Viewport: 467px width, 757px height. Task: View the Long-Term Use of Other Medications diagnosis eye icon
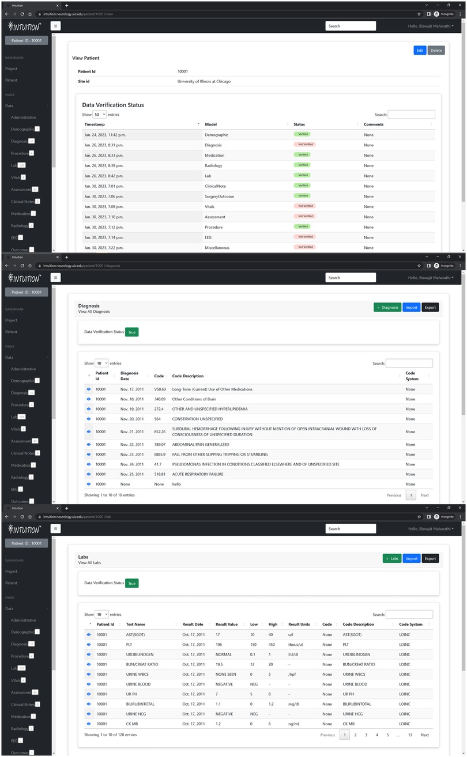point(89,389)
